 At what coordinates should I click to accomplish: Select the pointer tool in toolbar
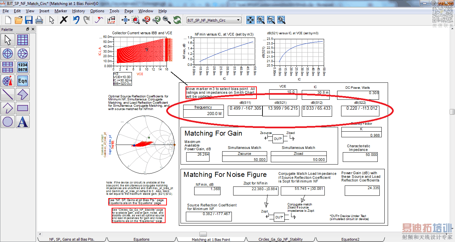click(52, 20)
